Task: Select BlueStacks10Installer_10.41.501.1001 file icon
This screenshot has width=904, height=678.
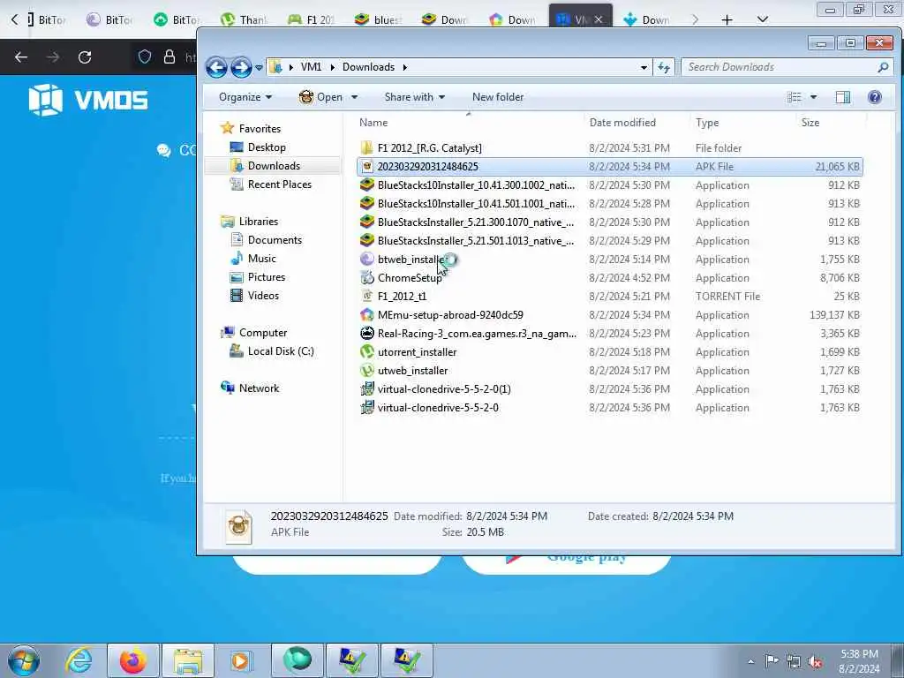Action: click(x=366, y=203)
